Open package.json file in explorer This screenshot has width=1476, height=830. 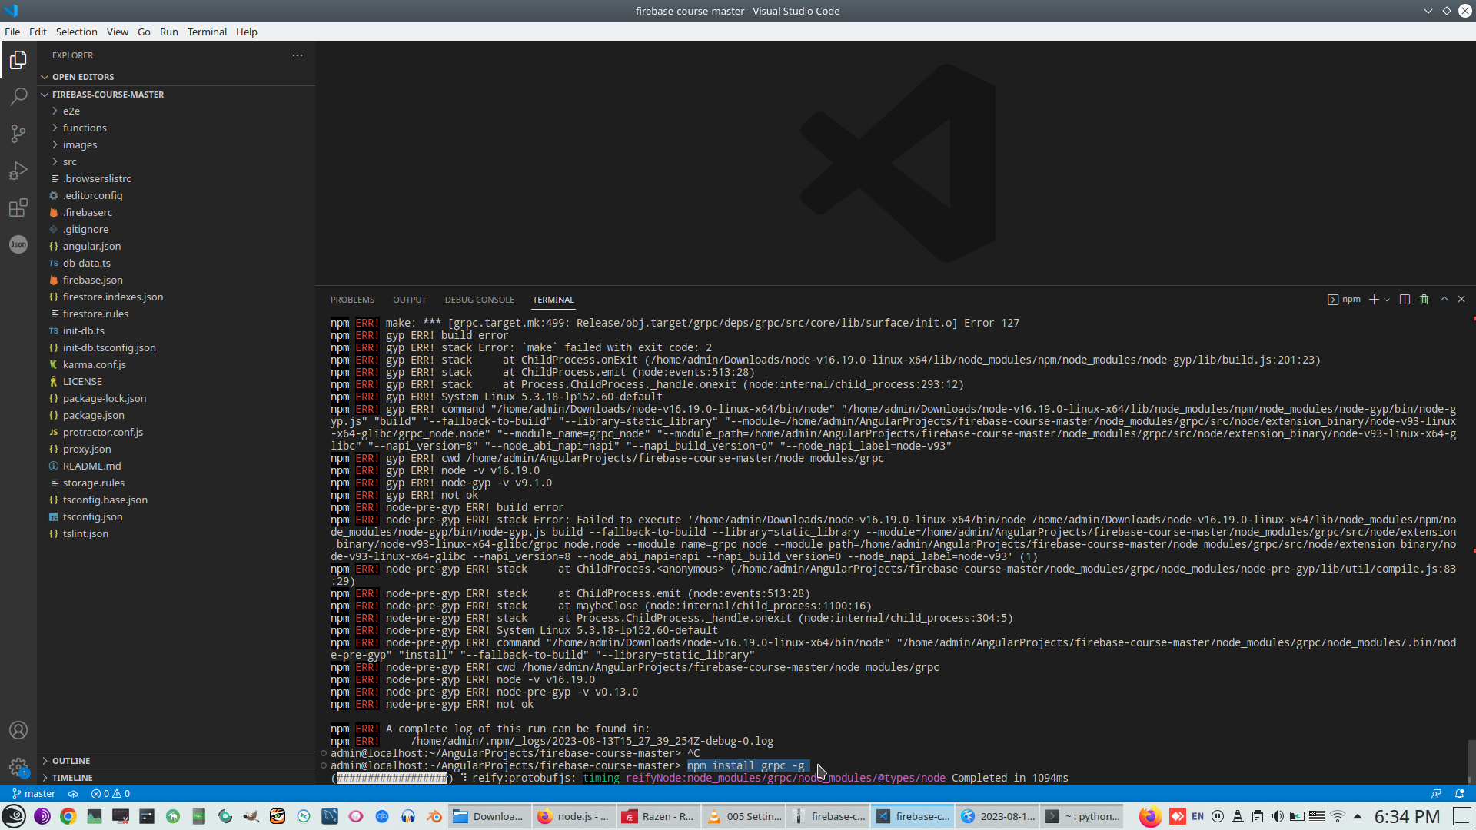(93, 415)
